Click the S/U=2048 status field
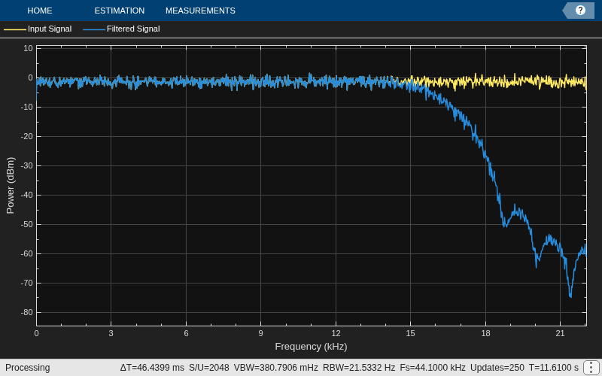602x376 pixels. point(209,368)
